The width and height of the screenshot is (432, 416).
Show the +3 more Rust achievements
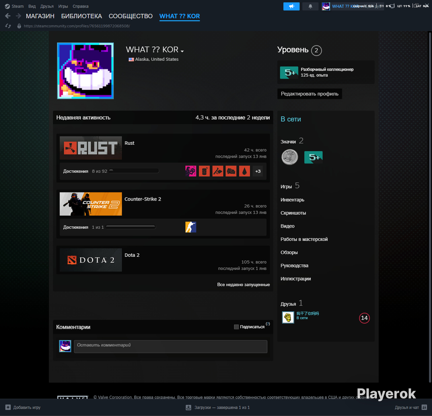257,171
